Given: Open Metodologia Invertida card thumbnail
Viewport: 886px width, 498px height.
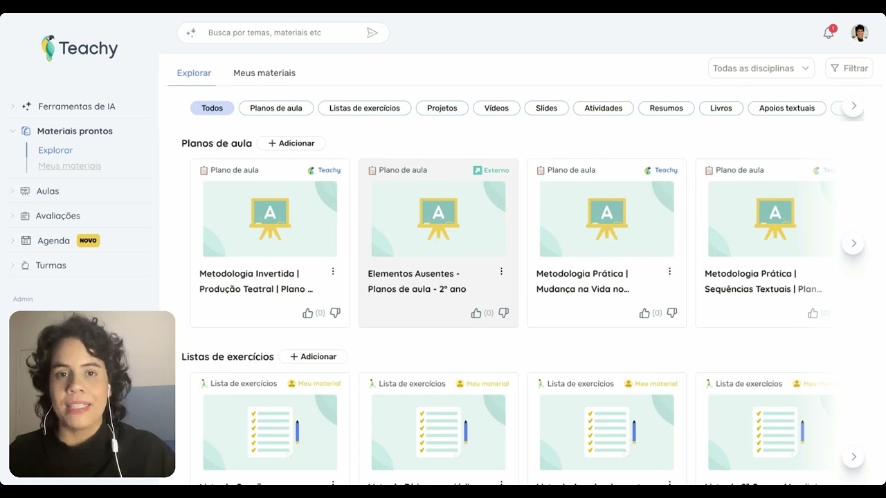Looking at the screenshot, I should coord(270,219).
